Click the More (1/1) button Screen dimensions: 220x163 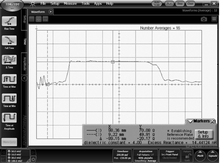pos(9,142)
